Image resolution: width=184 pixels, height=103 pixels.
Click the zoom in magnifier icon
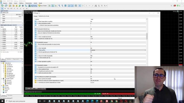pos(59,6)
